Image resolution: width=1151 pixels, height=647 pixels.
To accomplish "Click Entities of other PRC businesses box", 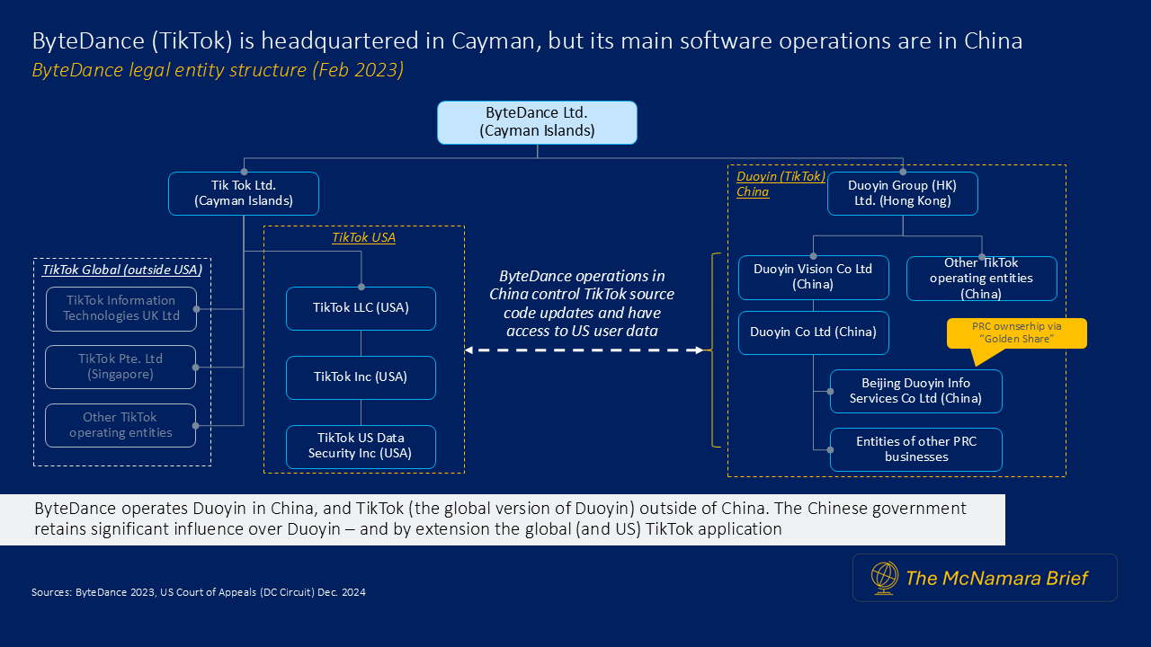I will [x=916, y=449].
